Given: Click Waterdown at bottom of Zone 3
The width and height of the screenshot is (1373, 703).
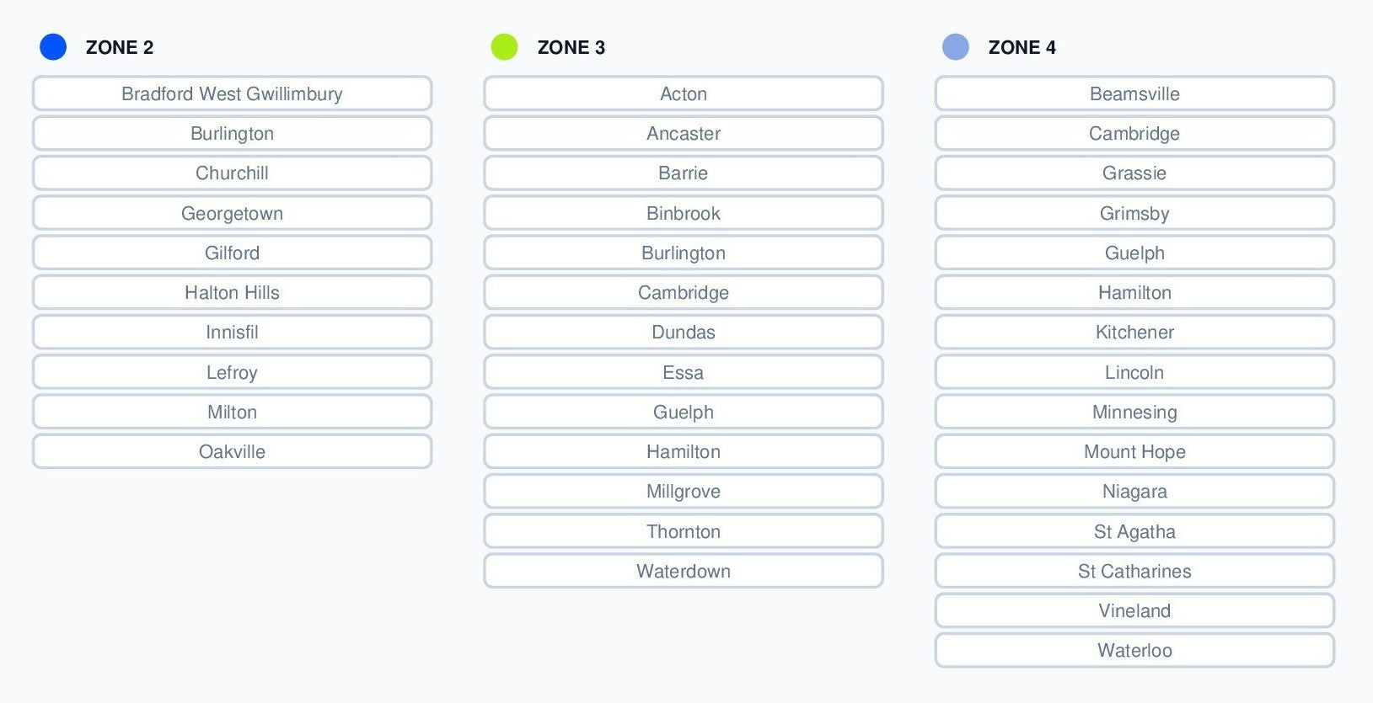Looking at the screenshot, I should point(683,572).
